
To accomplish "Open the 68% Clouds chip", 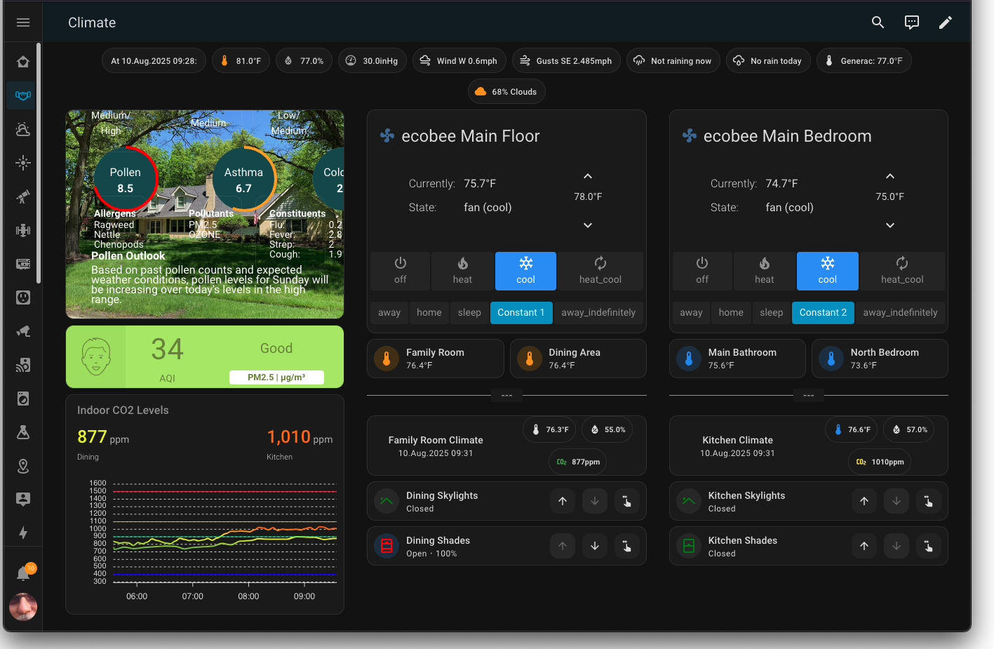I will pos(506,91).
